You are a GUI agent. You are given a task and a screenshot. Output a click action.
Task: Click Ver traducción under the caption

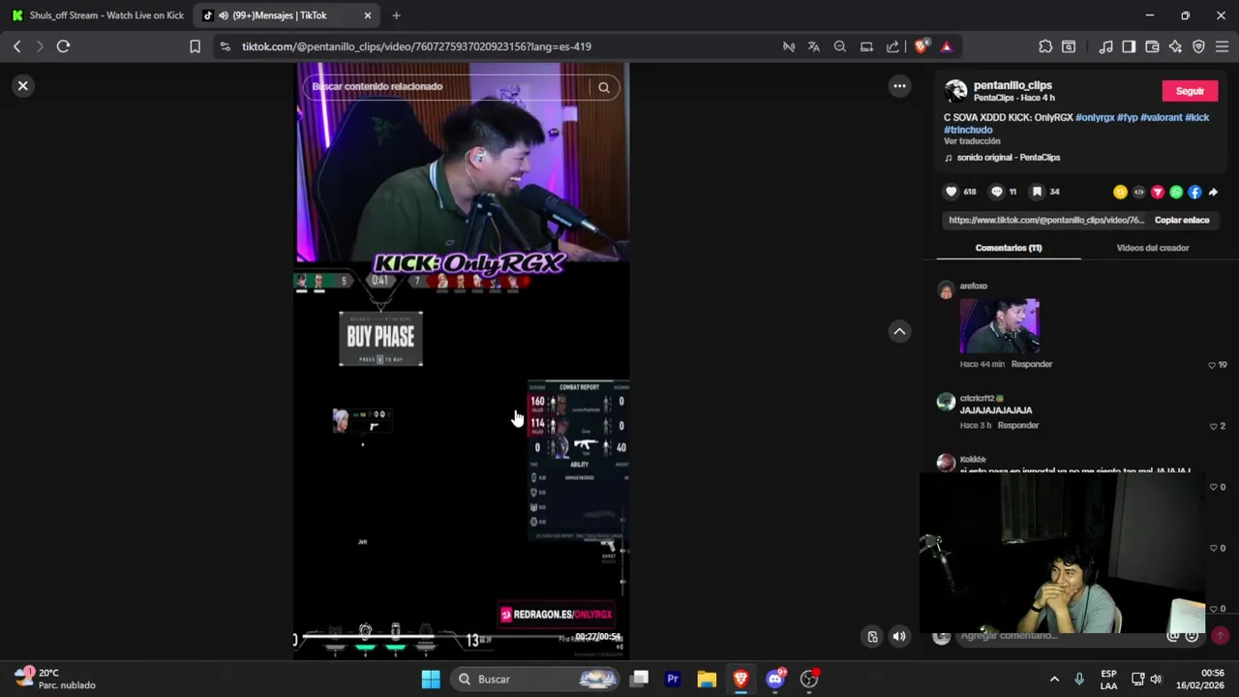pos(972,141)
